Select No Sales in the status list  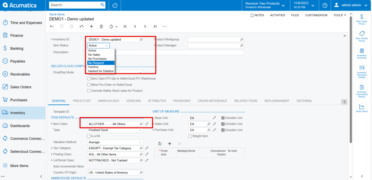[x=101, y=55]
